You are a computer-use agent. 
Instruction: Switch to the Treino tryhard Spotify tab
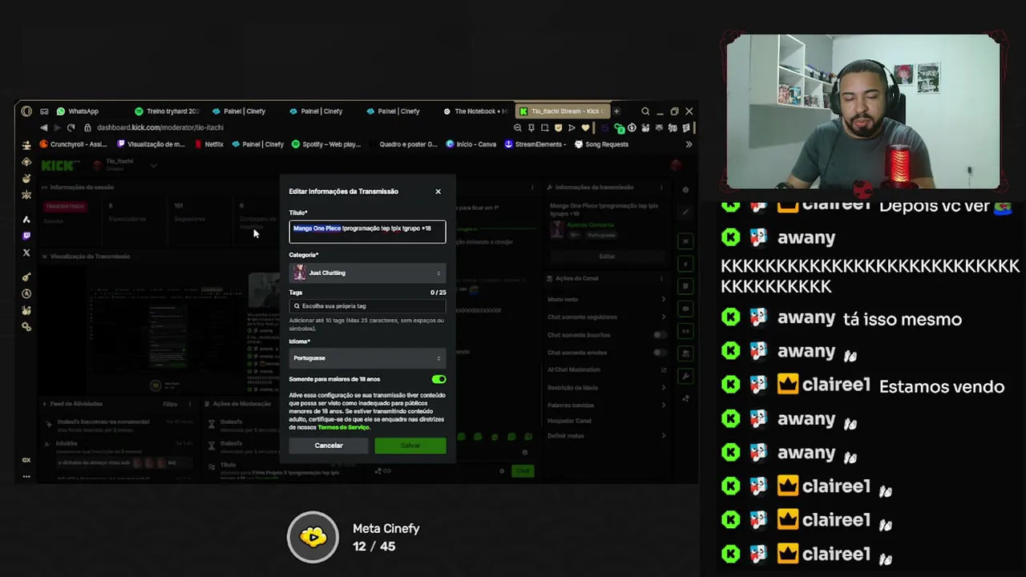pos(167,111)
